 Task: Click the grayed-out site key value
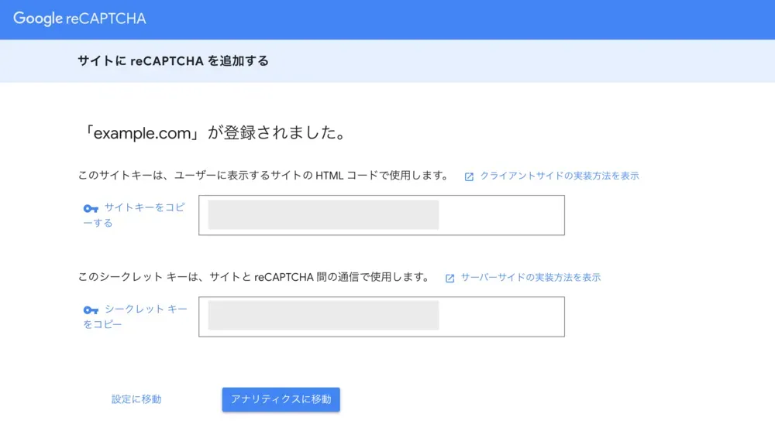click(x=323, y=214)
